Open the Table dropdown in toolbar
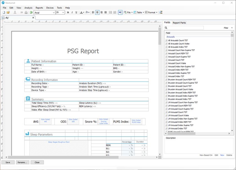The image size is (236, 170). (x=139, y=12)
